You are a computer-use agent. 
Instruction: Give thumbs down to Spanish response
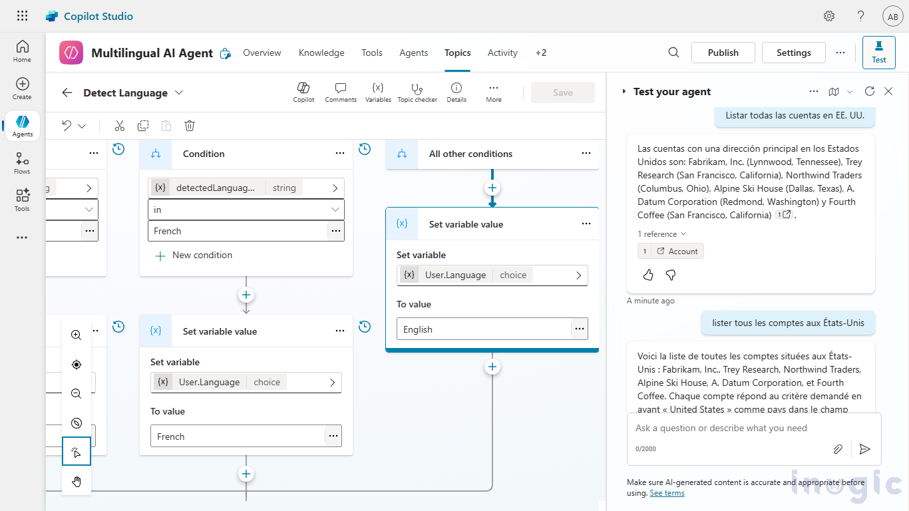[671, 275]
